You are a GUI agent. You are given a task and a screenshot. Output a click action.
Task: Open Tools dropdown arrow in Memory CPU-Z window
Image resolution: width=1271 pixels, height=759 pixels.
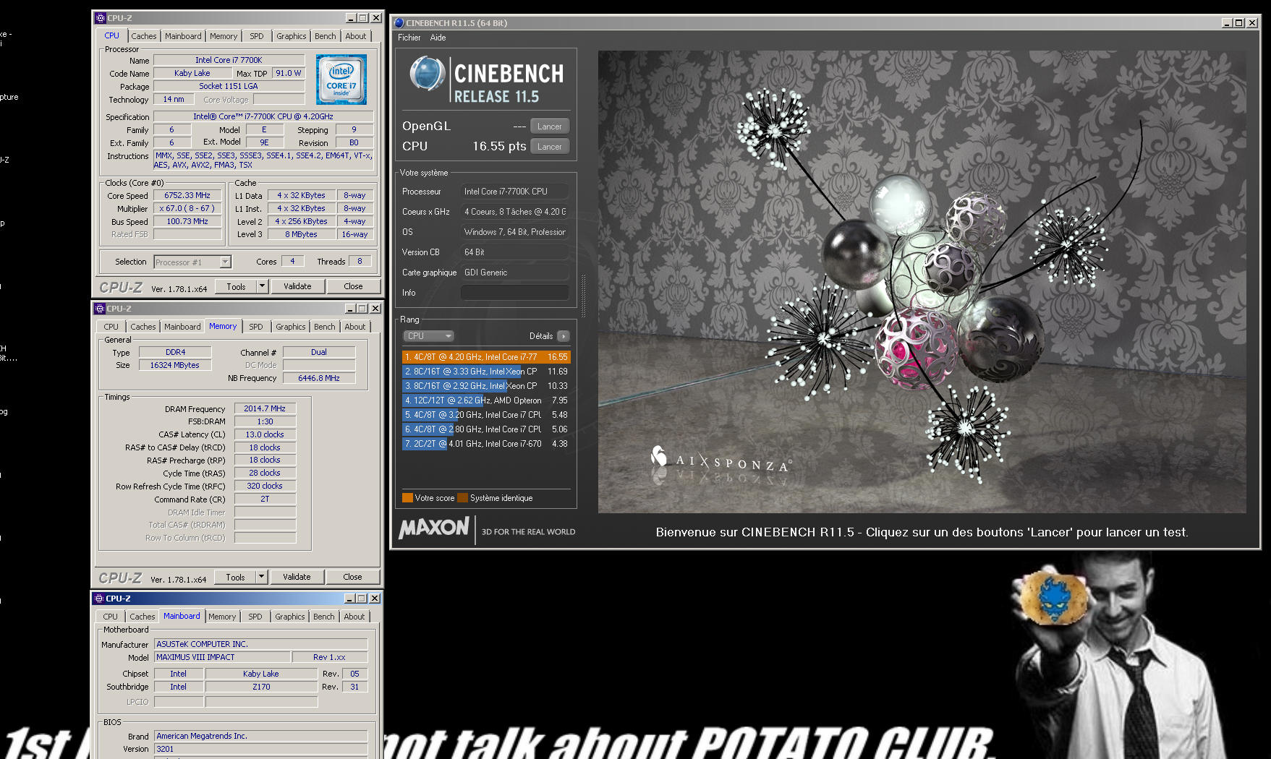tap(261, 577)
